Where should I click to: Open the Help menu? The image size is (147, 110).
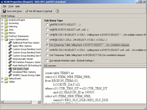click(x=18, y=6)
